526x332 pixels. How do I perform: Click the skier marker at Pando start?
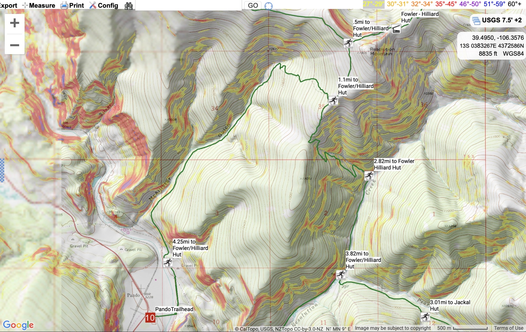click(168, 262)
